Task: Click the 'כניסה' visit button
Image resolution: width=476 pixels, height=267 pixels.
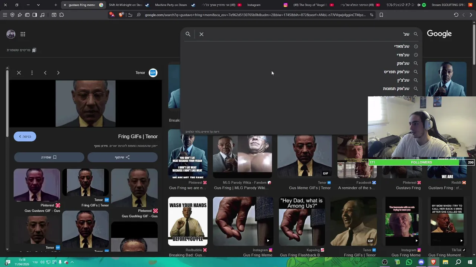Action: pyautogui.click(x=25, y=136)
